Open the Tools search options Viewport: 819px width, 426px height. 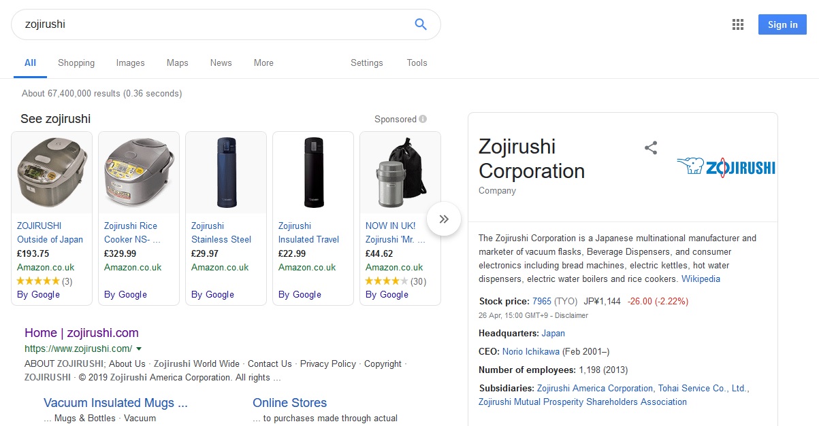coord(417,63)
